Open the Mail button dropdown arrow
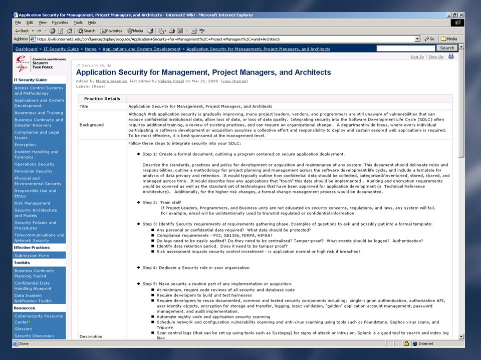Image resolution: width=481 pixels, height=360 pixels. 165,31
